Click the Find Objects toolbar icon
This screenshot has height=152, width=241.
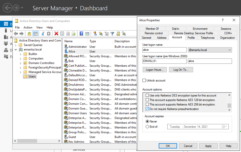click(117, 33)
